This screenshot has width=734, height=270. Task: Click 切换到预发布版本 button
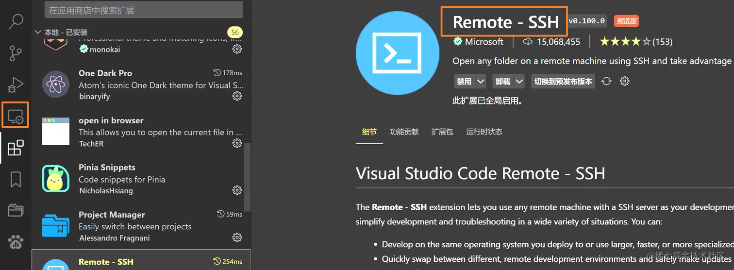pyautogui.click(x=563, y=81)
